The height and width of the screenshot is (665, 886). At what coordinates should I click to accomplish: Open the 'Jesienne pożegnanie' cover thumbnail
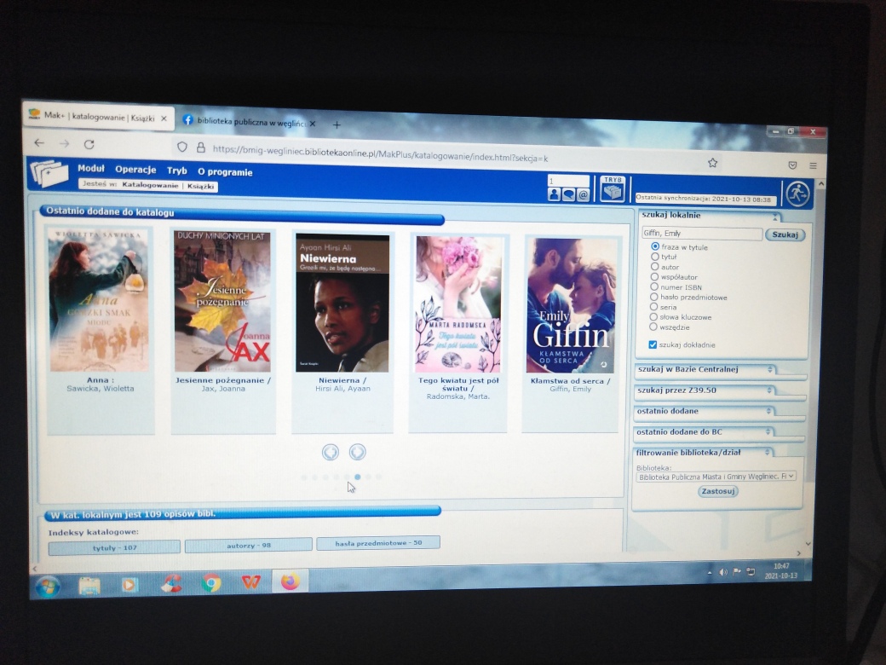point(222,301)
